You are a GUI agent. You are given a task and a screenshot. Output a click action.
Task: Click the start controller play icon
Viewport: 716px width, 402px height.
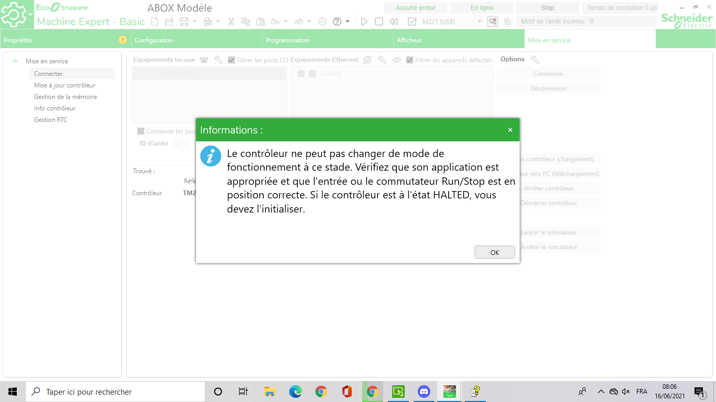[364, 21]
